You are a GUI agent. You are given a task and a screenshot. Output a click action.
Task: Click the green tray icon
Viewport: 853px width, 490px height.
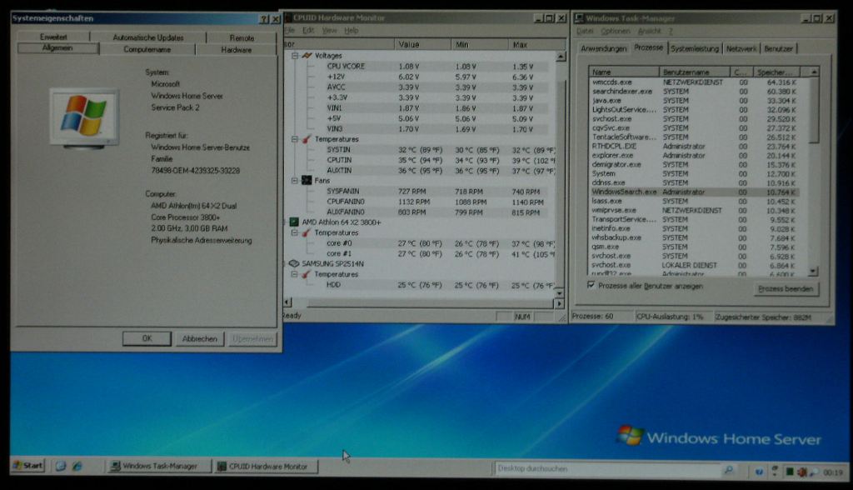(790, 472)
